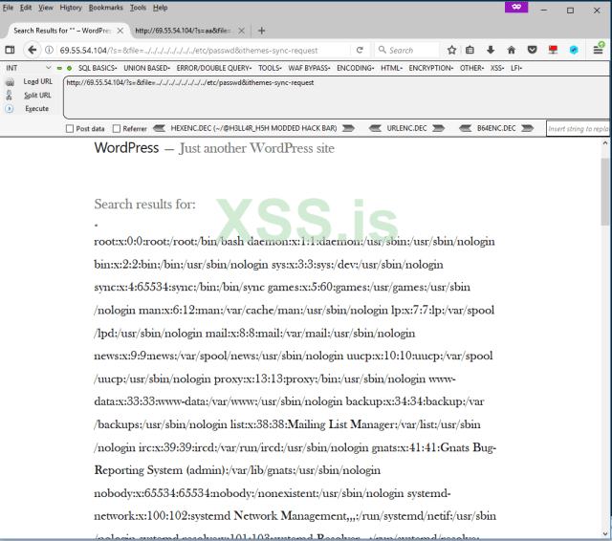
Task: Expand WAF BYPASS menu
Action: pyautogui.click(x=309, y=68)
